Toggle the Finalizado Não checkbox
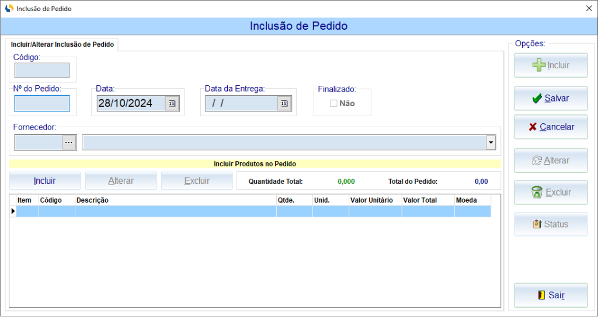This screenshot has width=598, height=317. (x=333, y=103)
